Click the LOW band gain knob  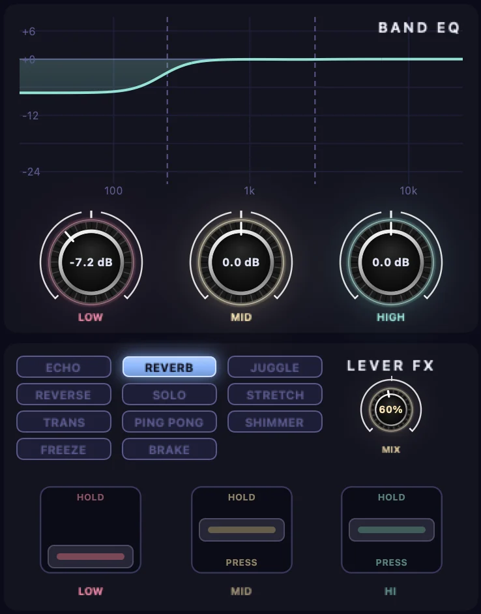91,262
